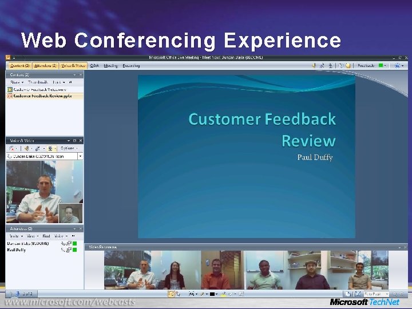Click the phone icon on the Duncan Blake row
The image size is (412, 309).
tap(63, 244)
